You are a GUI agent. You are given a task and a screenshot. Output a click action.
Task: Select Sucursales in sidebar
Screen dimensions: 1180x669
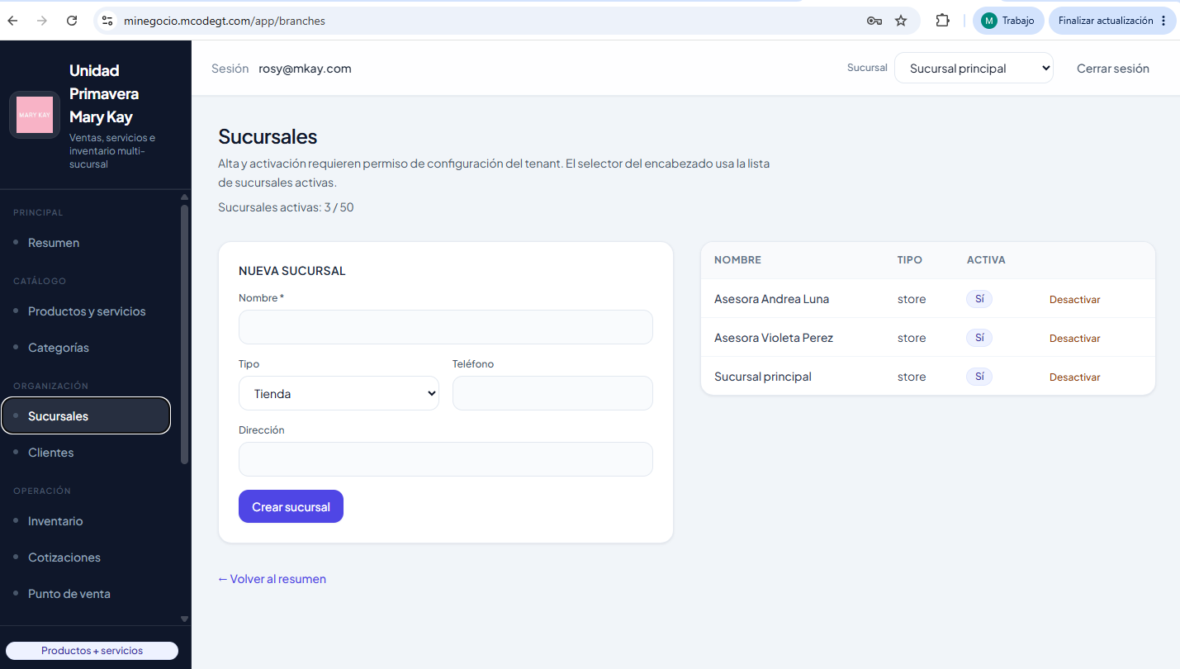pos(86,416)
